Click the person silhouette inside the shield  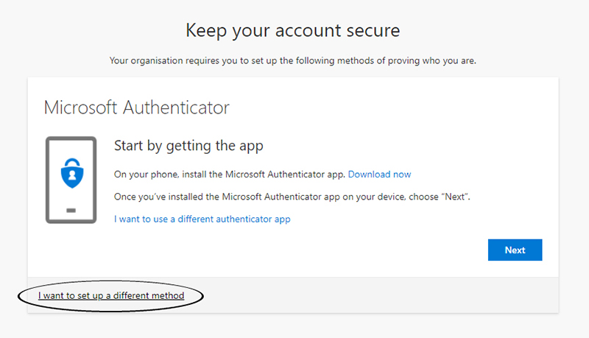coord(71,174)
